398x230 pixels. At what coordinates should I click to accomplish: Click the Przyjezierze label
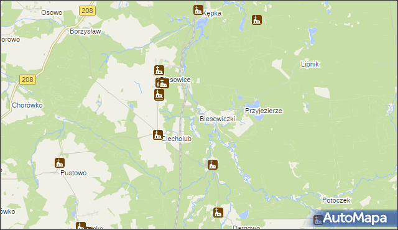(264, 111)
